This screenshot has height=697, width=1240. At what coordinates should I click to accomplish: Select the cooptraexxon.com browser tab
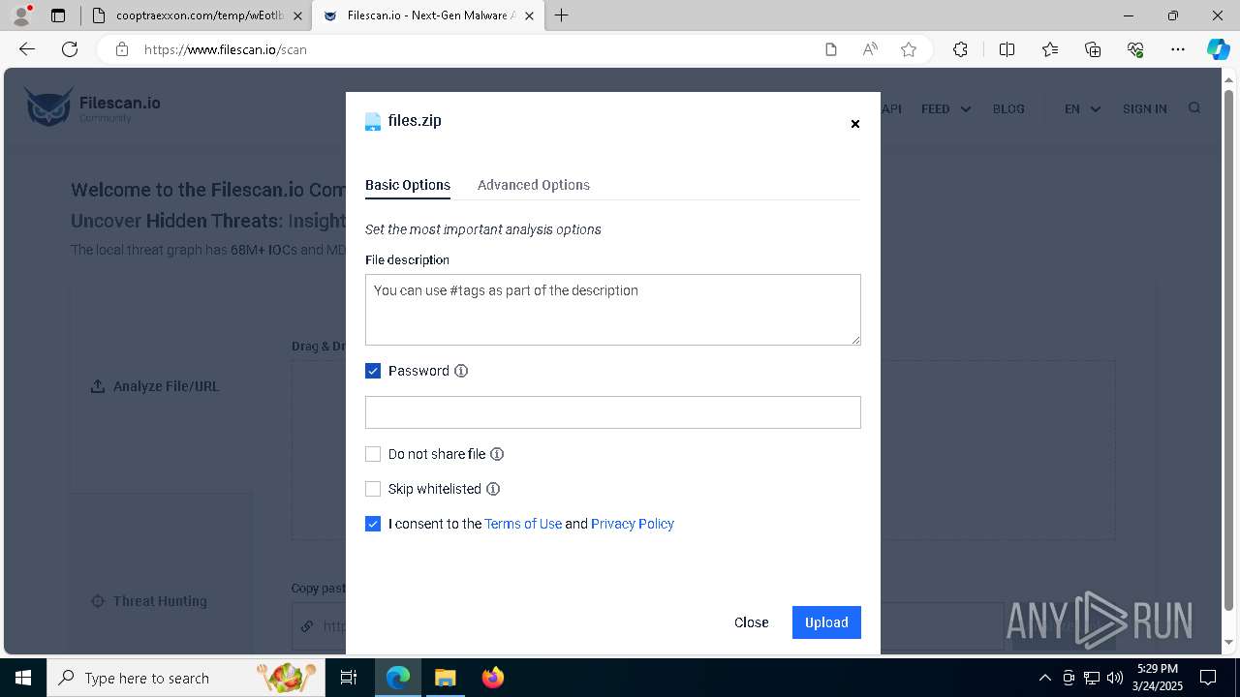click(x=199, y=15)
